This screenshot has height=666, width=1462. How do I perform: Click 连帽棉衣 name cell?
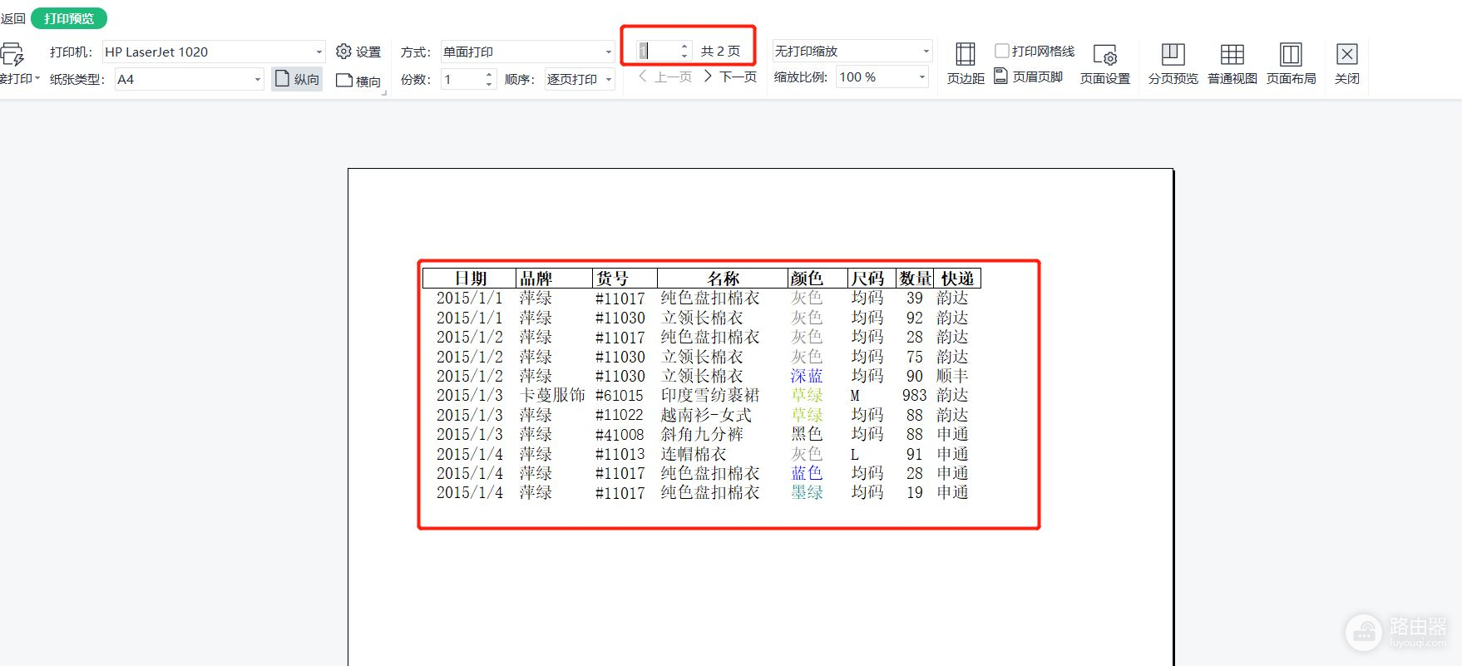click(694, 454)
